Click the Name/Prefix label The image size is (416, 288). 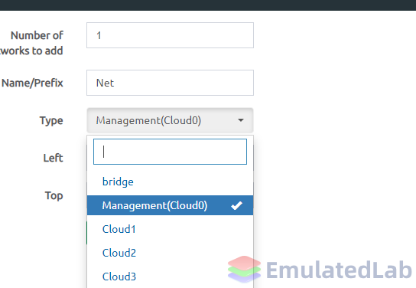32,83
